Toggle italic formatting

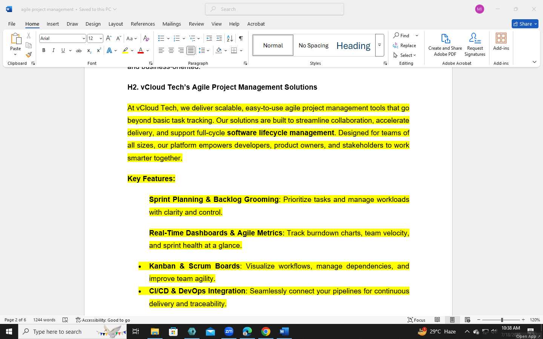tap(53, 50)
